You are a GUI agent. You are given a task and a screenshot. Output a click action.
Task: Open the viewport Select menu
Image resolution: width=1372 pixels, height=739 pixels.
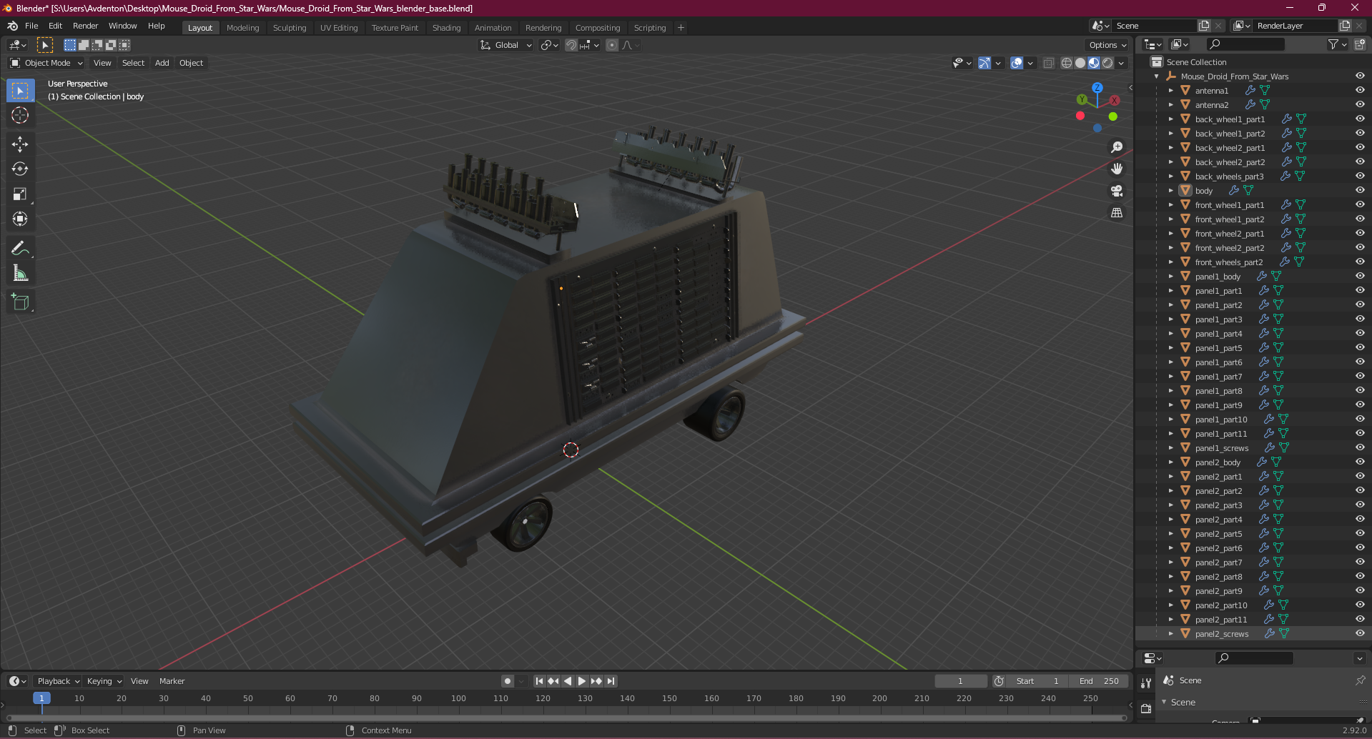133,63
